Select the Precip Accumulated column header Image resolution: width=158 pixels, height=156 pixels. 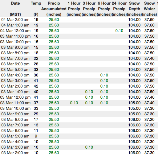54,9
